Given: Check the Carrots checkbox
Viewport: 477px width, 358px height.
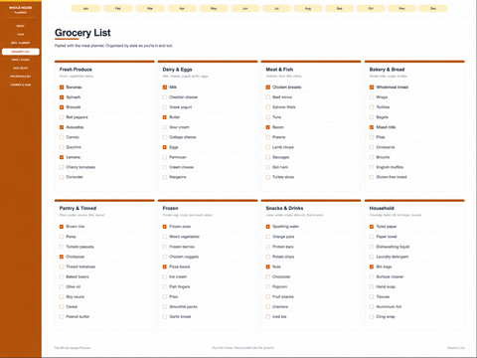Looking at the screenshot, I should (x=62, y=137).
